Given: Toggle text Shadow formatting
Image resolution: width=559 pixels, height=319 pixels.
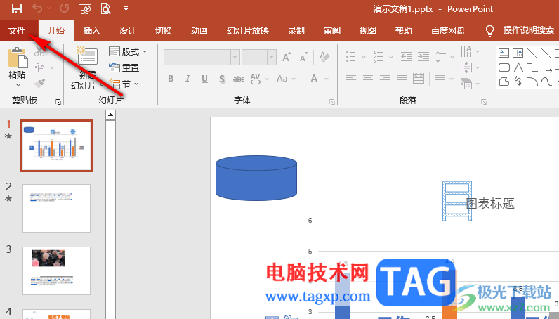Looking at the screenshot, I should point(222,79).
